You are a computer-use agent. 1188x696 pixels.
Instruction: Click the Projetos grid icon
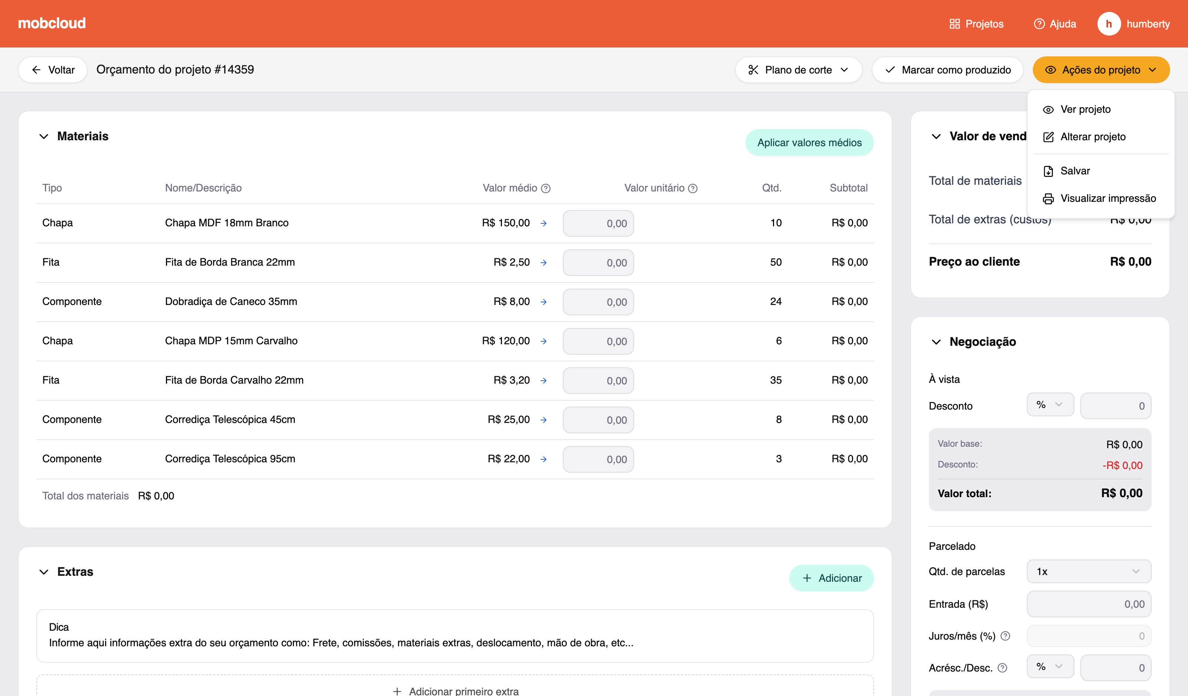[x=954, y=24]
